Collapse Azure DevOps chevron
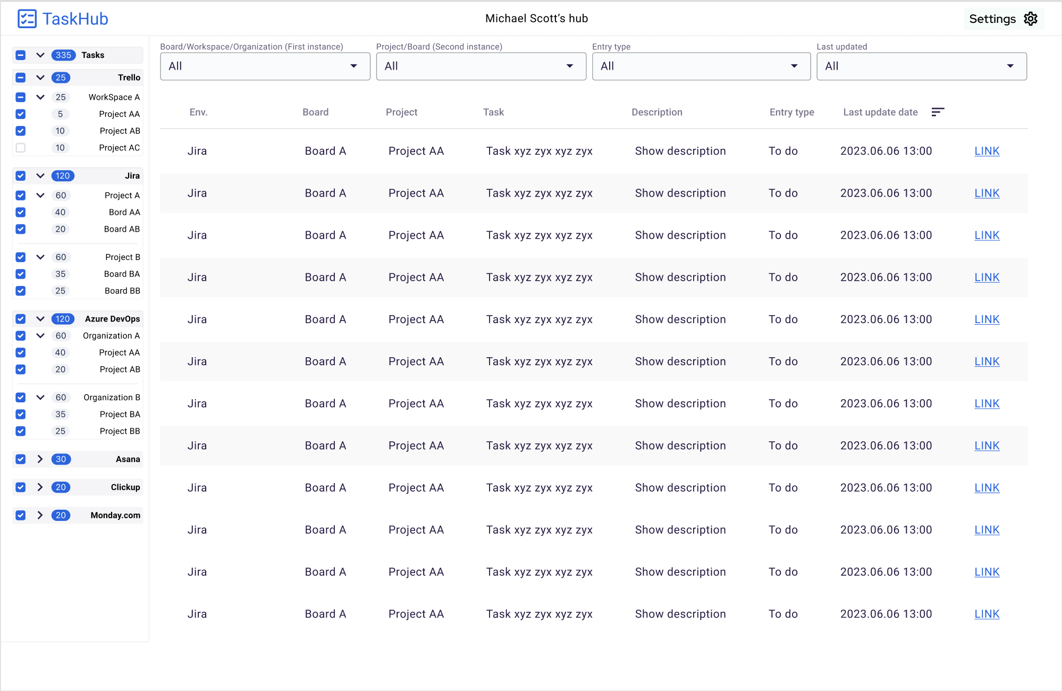The width and height of the screenshot is (1062, 691). 40,319
